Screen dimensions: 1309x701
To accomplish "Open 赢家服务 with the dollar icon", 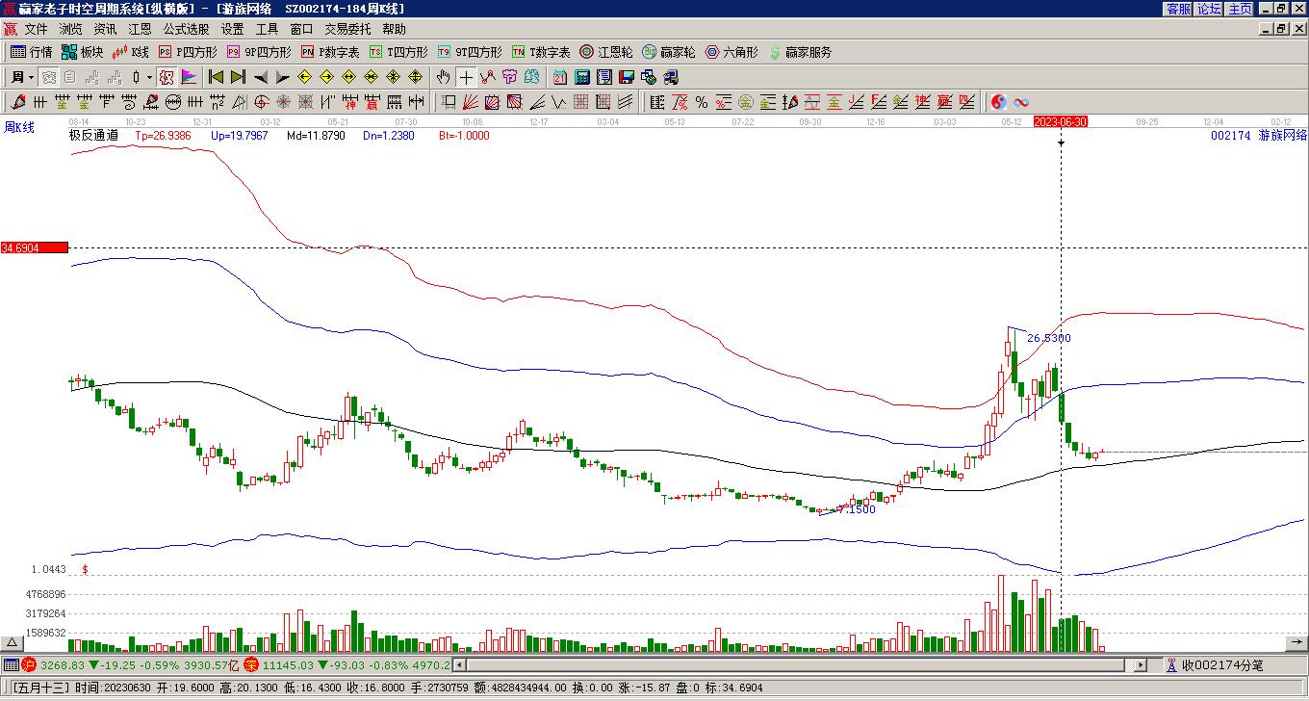I will [x=800, y=52].
